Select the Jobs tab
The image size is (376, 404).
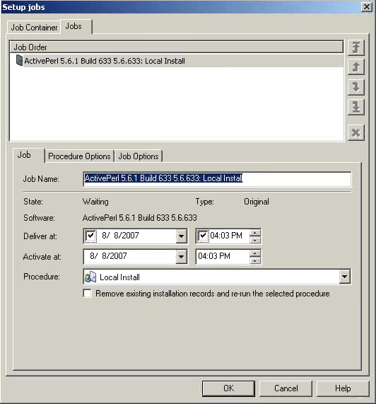point(76,26)
